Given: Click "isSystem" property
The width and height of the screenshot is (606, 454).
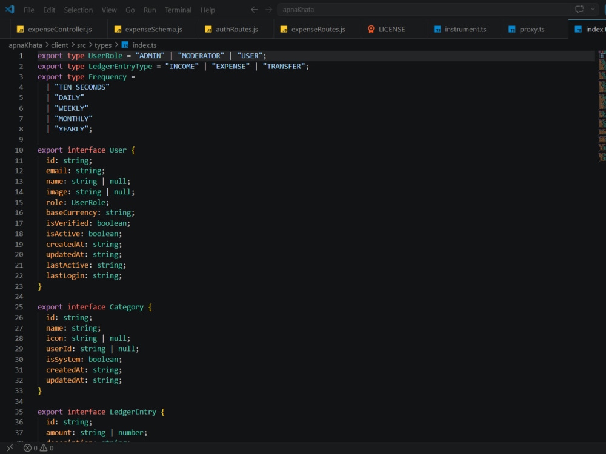Looking at the screenshot, I should (63, 360).
